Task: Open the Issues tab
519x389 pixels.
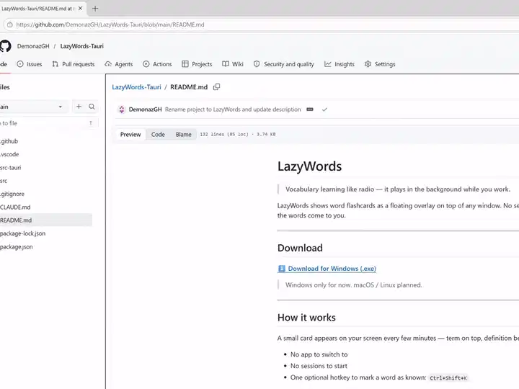Action: tap(30, 64)
